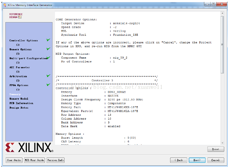Select C3 under AXI Parameter

pyautogui.click(x=18, y=72)
